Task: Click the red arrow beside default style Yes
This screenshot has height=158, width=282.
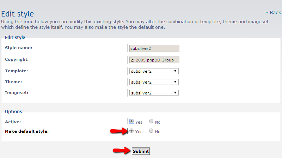Action: (118, 131)
